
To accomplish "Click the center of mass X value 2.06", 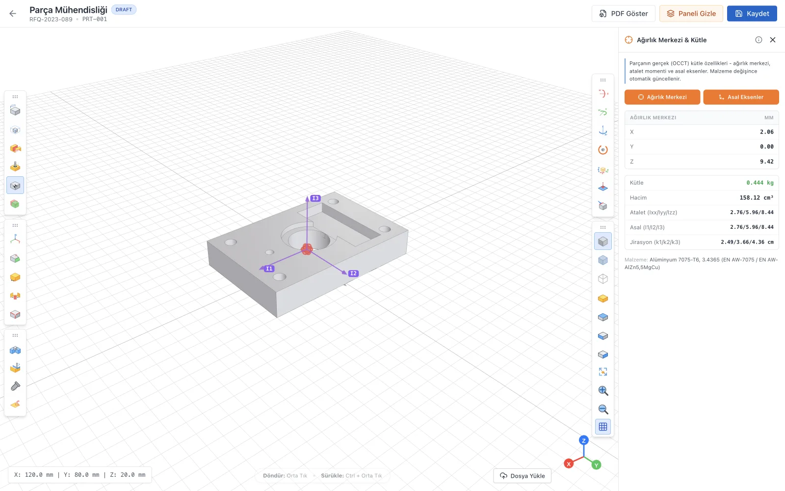I will (x=767, y=132).
